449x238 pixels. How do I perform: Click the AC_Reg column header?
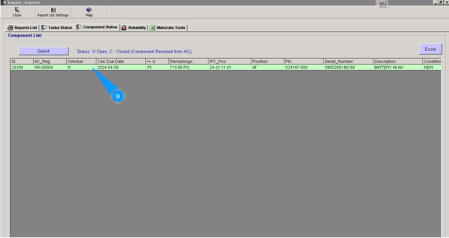pyautogui.click(x=50, y=62)
